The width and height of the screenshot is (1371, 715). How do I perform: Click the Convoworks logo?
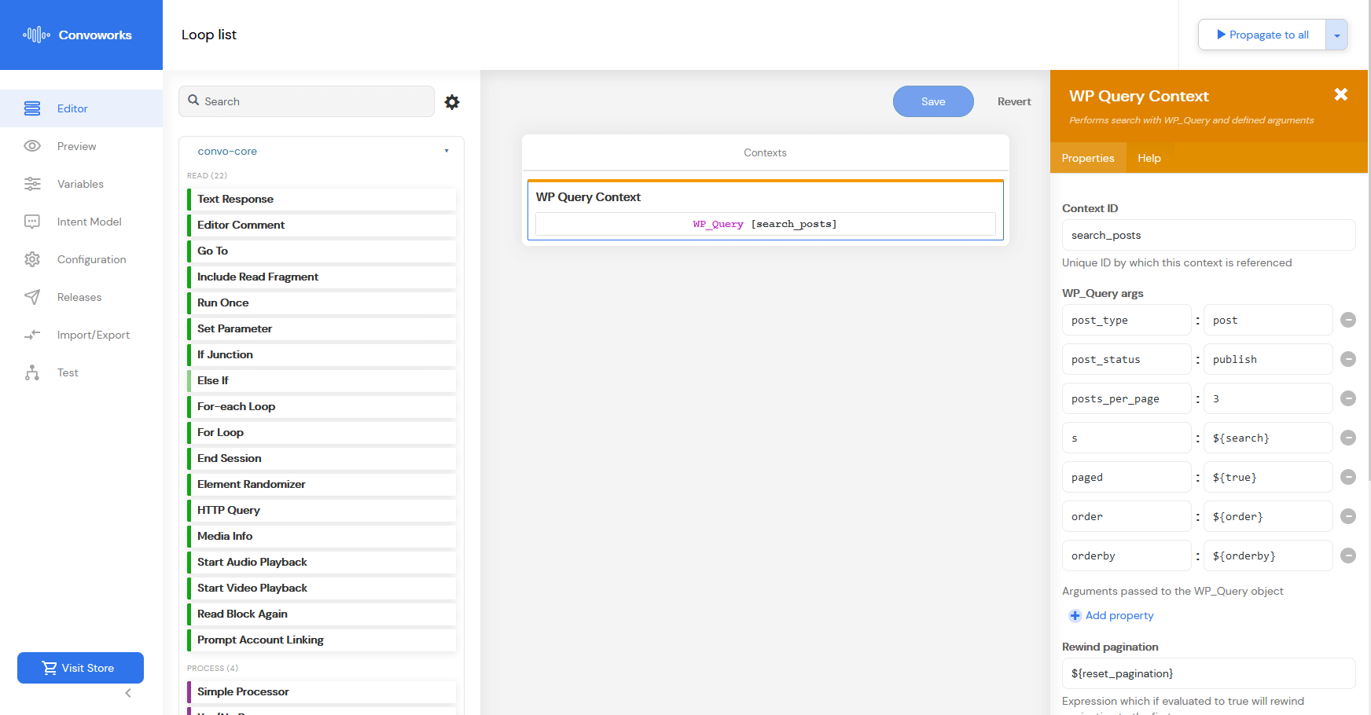[x=77, y=35]
